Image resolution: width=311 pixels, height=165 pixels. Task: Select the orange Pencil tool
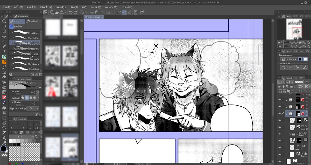point(4,62)
